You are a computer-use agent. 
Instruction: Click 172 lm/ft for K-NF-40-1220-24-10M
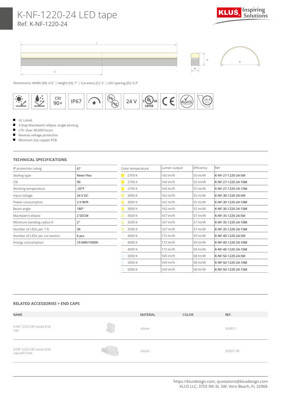pyautogui.click(x=168, y=242)
